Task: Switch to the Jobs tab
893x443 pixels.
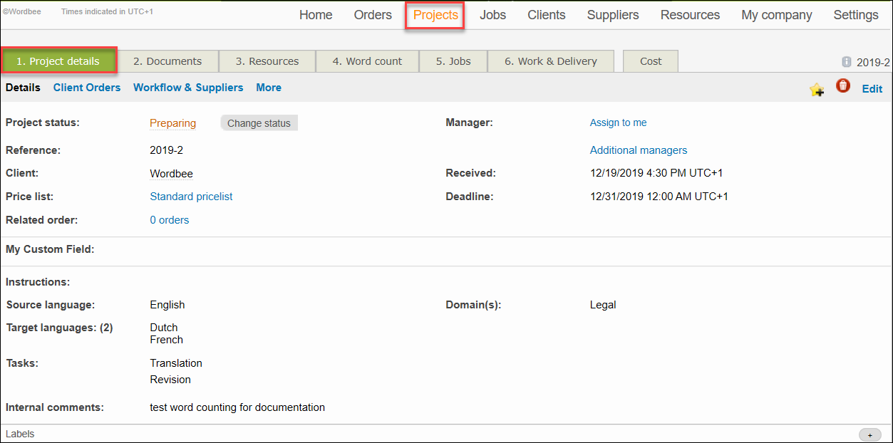Action: 453,61
